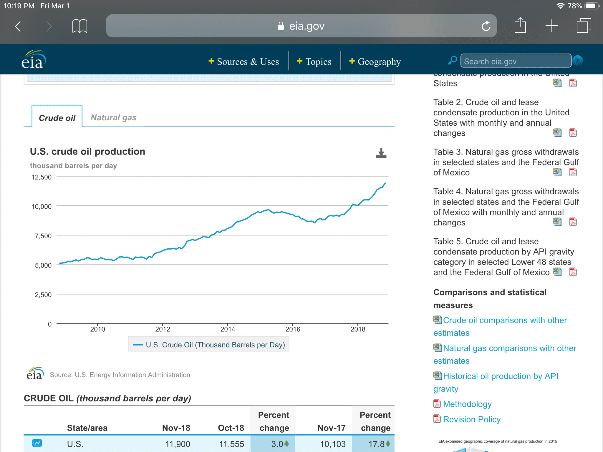The width and height of the screenshot is (603, 452).
Task: Open Table 3 PDF file icon
Action: tap(573, 172)
